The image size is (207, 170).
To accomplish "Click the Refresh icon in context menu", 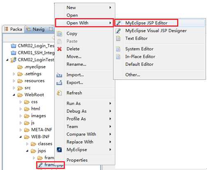I will (59, 93).
